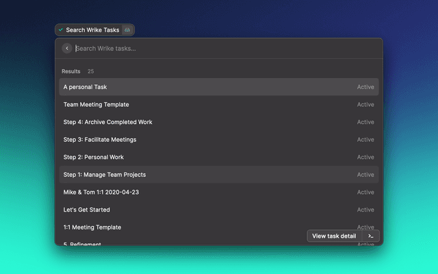Click the icon right of Search Wrike Tasks label

(127, 30)
